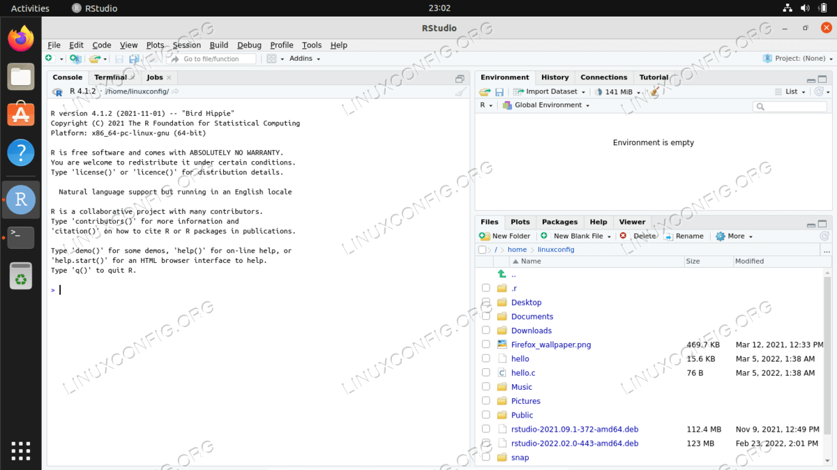This screenshot has height=470, width=837.
Task: Check the .r folder checkbox
Action: pyautogui.click(x=486, y=288)
